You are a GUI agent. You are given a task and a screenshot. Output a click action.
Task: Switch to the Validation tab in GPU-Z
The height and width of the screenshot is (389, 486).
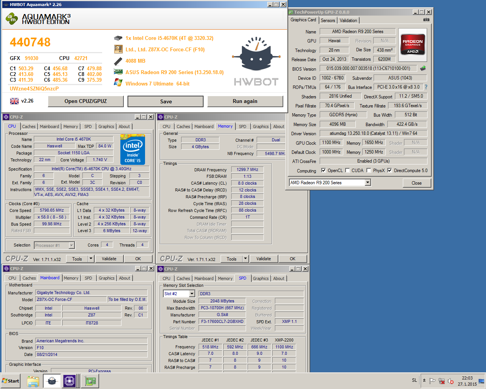349,21
